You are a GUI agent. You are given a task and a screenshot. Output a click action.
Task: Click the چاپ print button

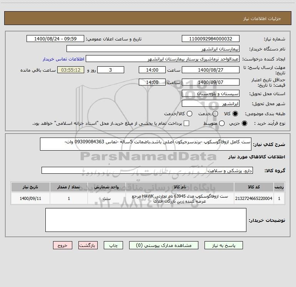(113, 245)
